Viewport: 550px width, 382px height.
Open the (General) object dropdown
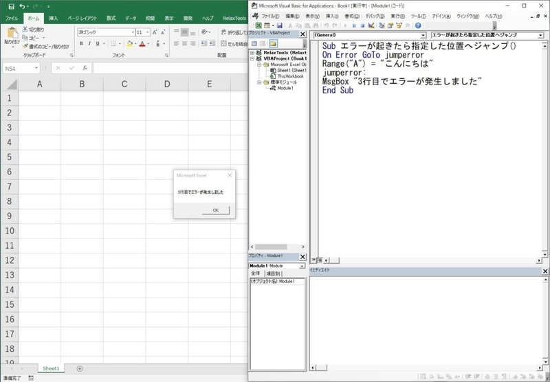[x=423, y=35]
